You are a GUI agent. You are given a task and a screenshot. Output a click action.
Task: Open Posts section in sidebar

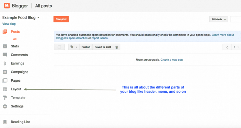15,32
